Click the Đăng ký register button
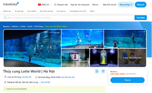 [141, 5]
